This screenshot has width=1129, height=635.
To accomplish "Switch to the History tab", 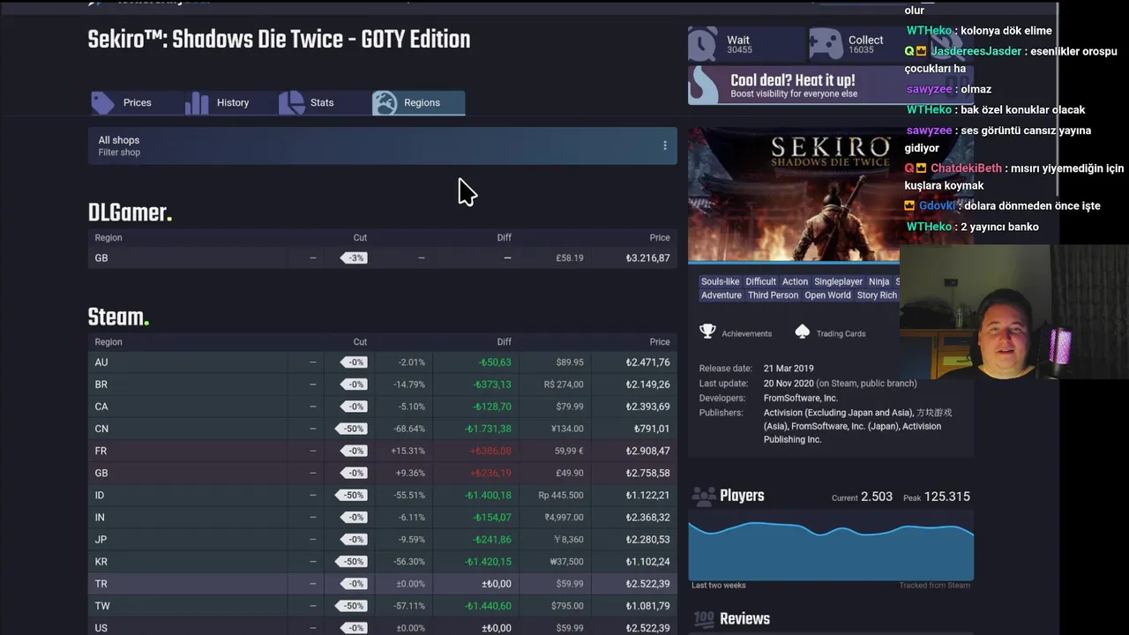I will coord(233,102).
